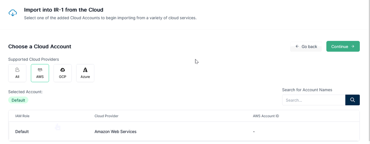Click the green Default selected account chip
The height and width of the screenshot is (144, 370).
18,100
